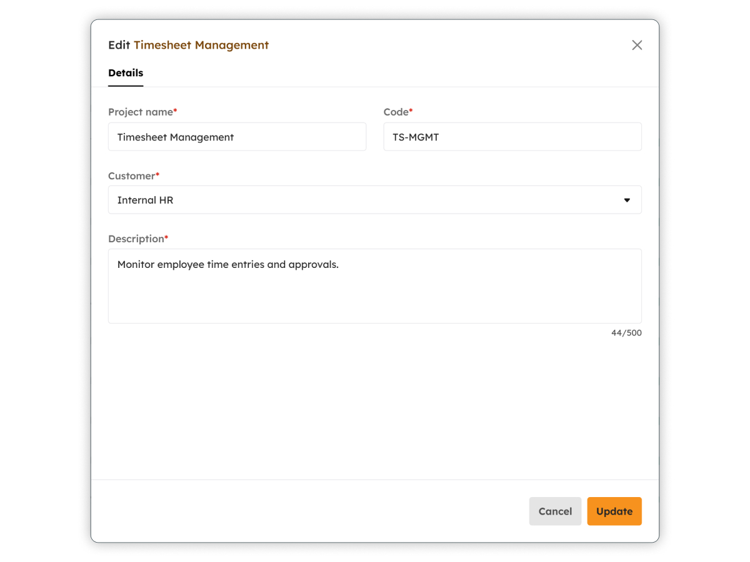Close the Edit Timesheet Management dialog
Screen dimensions: 750x562
(x=637, y=45)
